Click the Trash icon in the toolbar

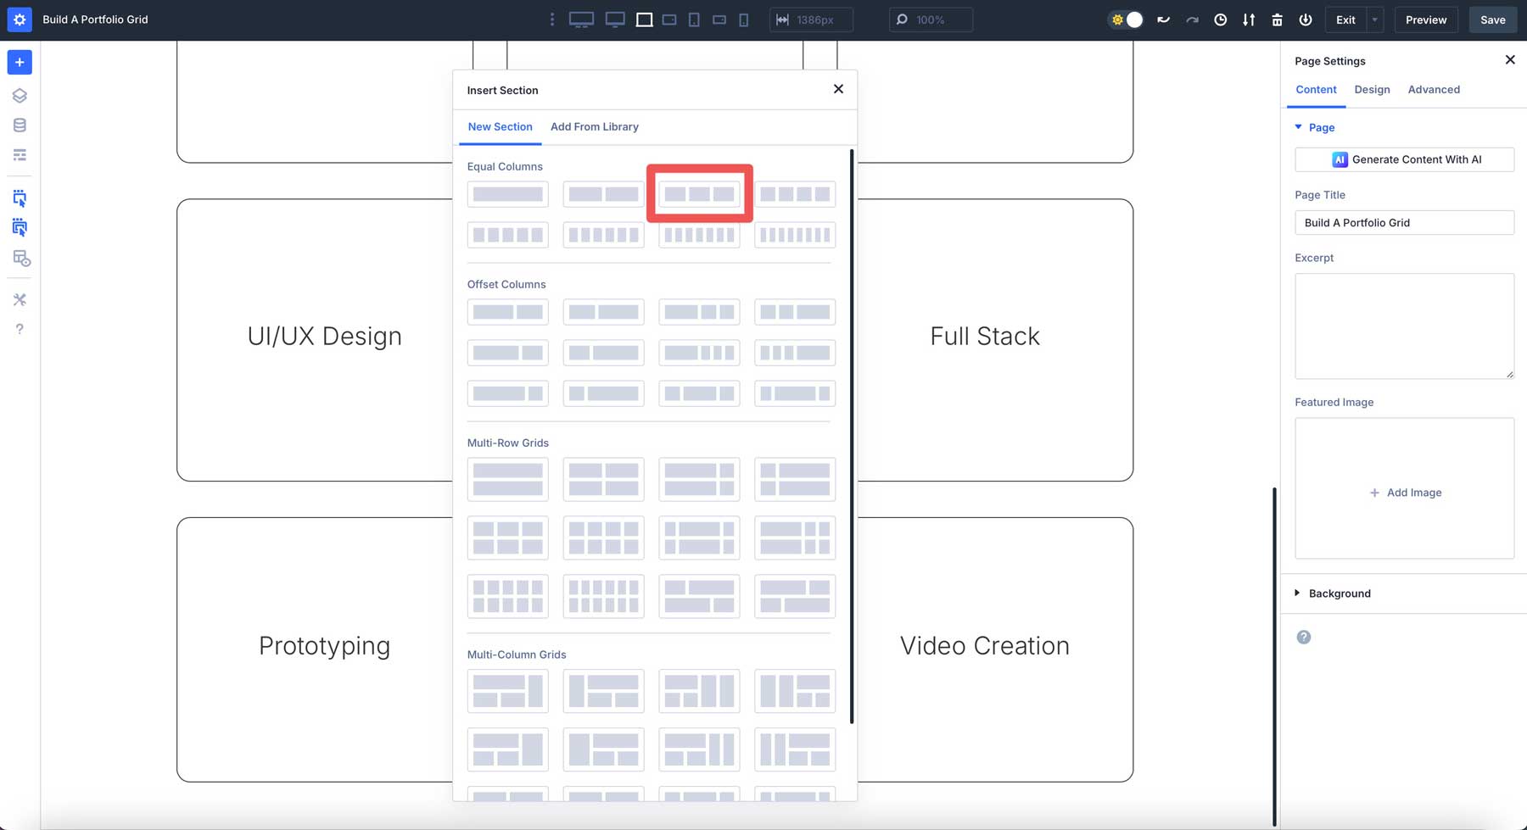coord(1277,19)
